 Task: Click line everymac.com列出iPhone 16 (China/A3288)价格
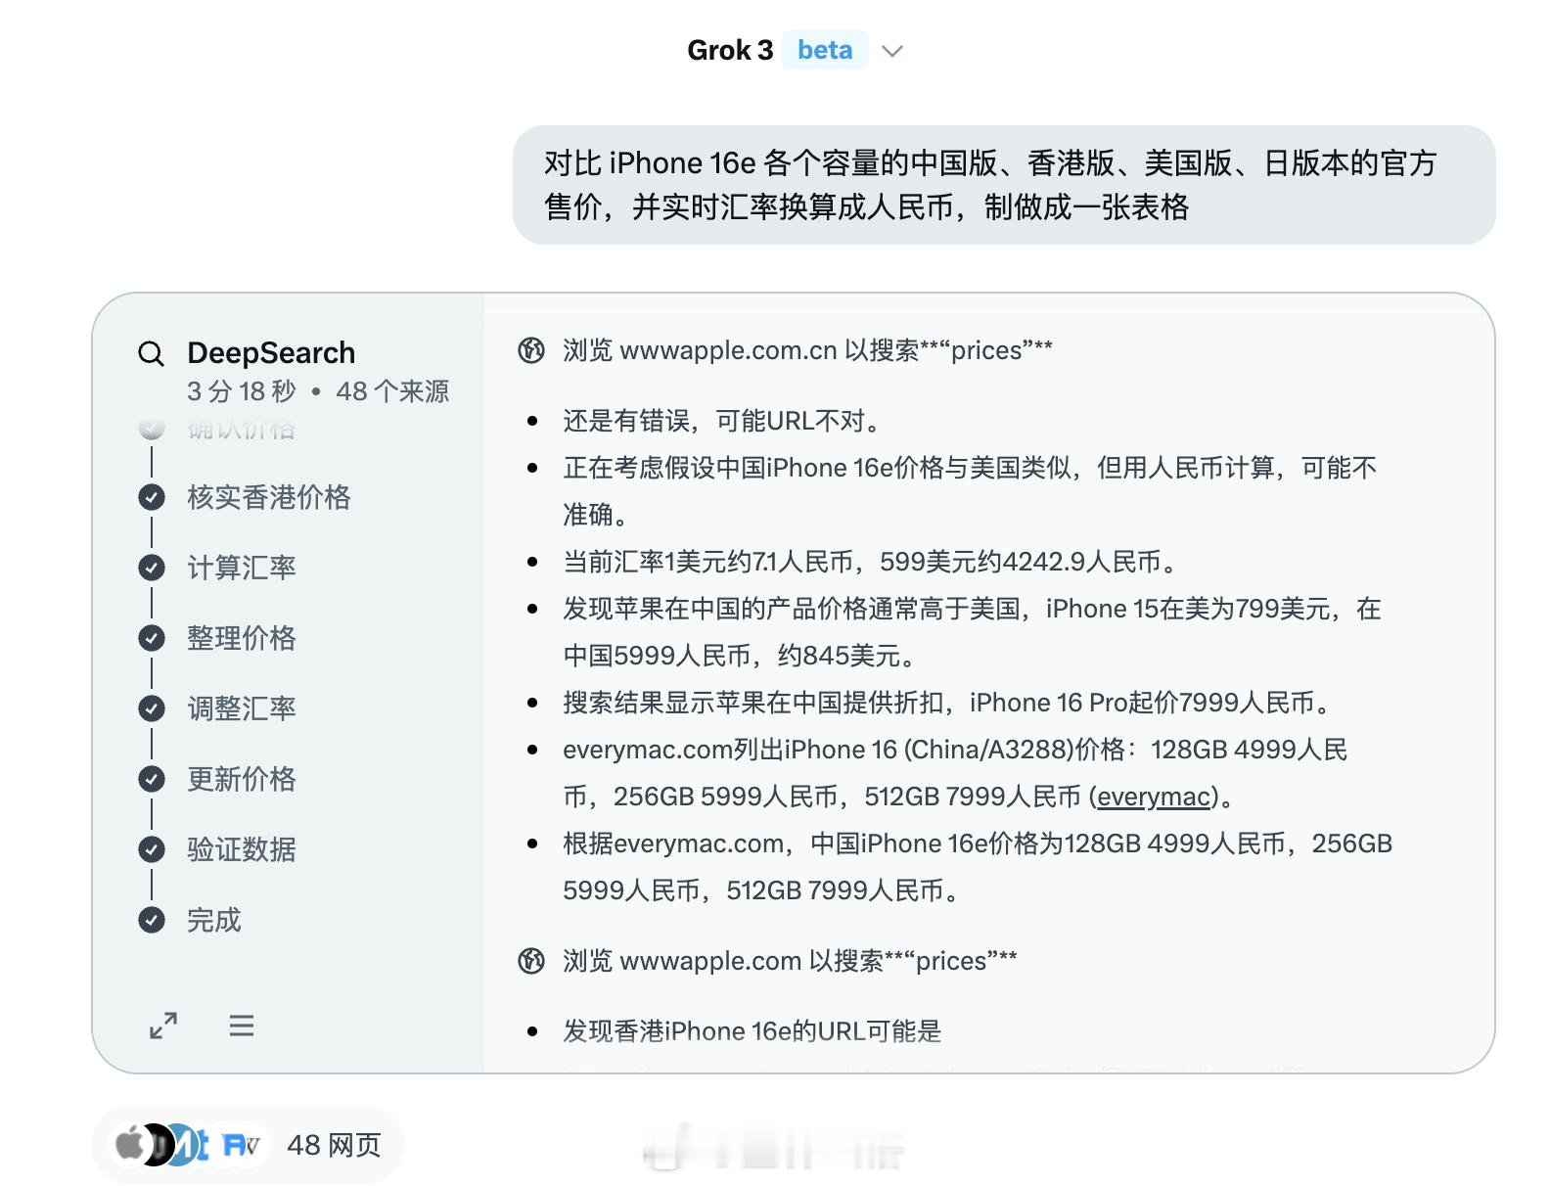point(955,773)
